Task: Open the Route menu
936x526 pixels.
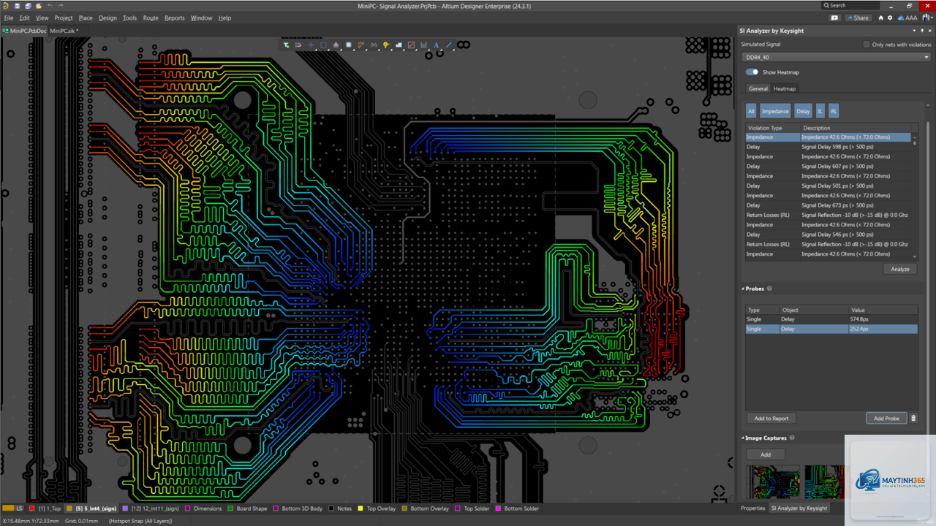Action: click(x=151, y=18)
